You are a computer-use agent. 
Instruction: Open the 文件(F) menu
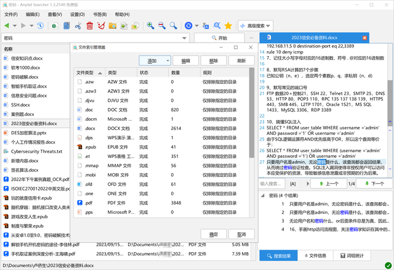[x=11, y=14]
